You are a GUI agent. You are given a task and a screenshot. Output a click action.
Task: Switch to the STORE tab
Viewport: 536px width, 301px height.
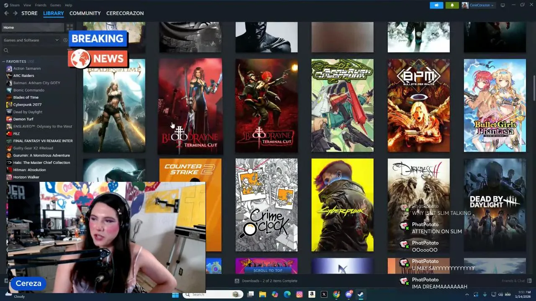29,13
